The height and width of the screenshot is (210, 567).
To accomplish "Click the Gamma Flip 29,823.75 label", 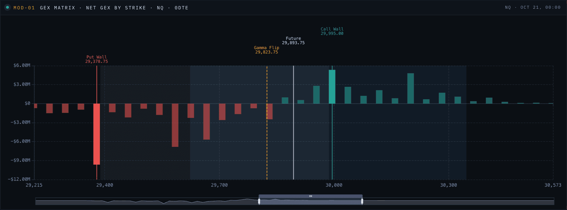I will coord(267,50).
